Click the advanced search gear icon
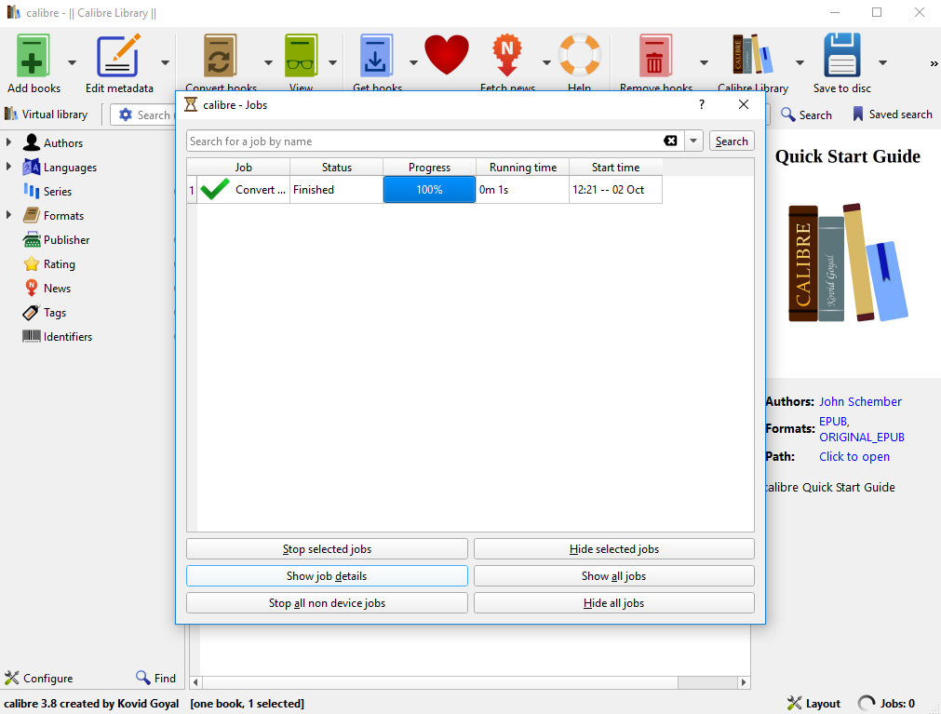This screenshot has height=714, width=941. click(x=126, y=115)
